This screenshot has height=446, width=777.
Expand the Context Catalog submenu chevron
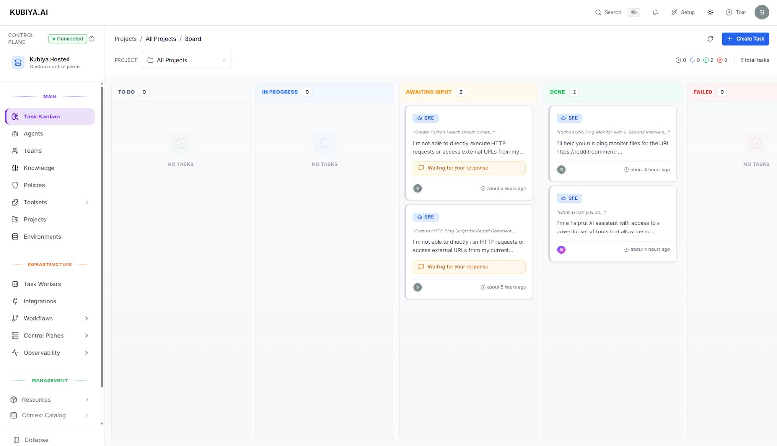87,415
